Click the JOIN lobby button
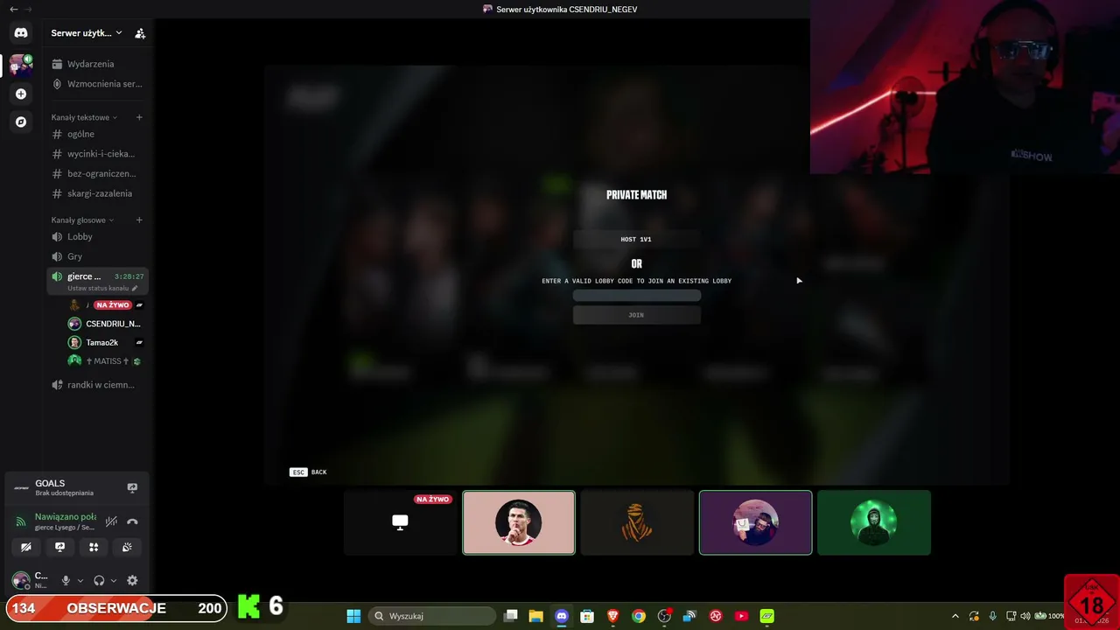This screenshot has width=1120, height=630. [636, 315]
